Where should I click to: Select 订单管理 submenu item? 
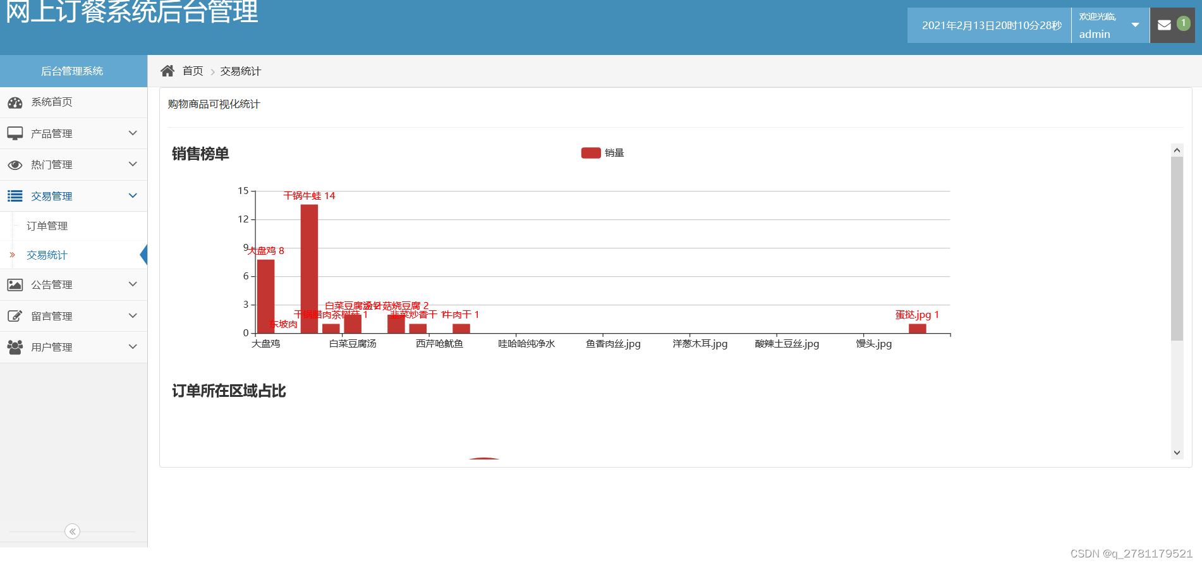click(x=73, y=226)
